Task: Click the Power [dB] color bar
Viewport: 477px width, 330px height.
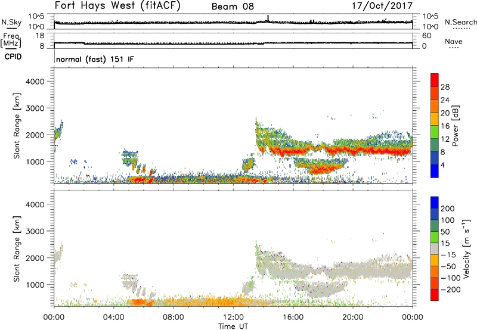Action: (435, 126)
